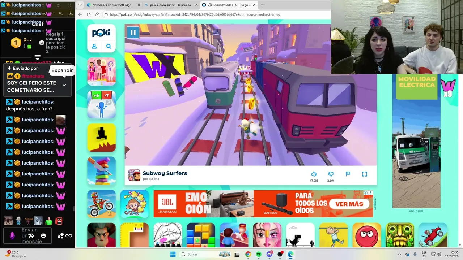Open Edge tab actions dropdown
This screenshot has height=260, width=463.
(x=80, y=5)
